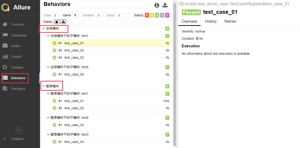Click the Categories flag icon
Image resolution: width=300 pixels, height=148 pixels.
click(5, 35)
